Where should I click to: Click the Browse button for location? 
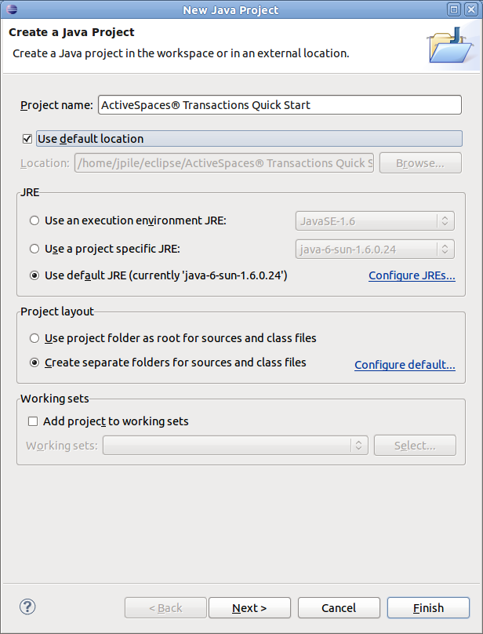pyautogui.click(x=420, y=162)
